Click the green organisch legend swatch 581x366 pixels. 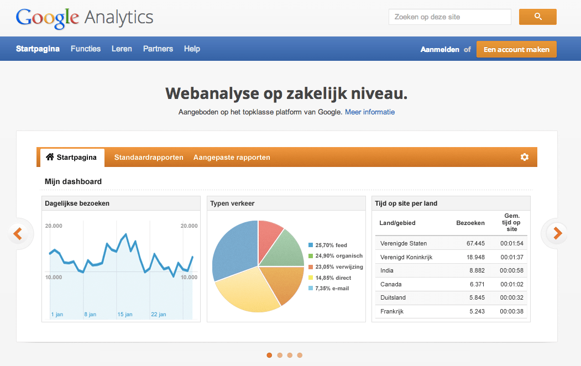311,255
